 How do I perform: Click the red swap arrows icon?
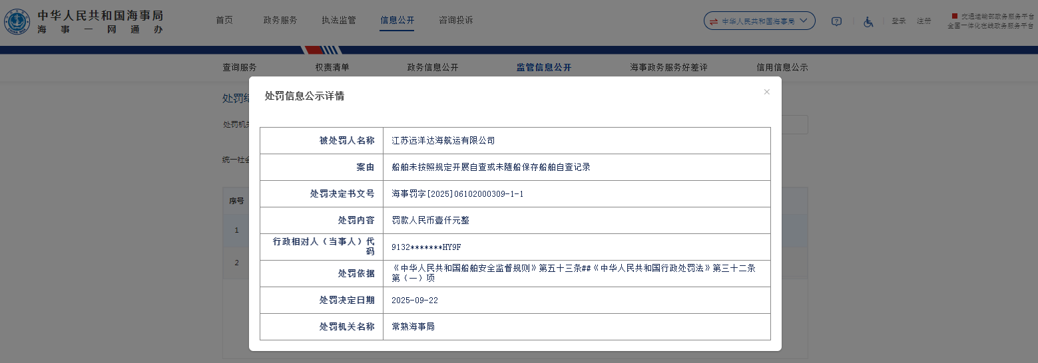(x=713, y=21)
